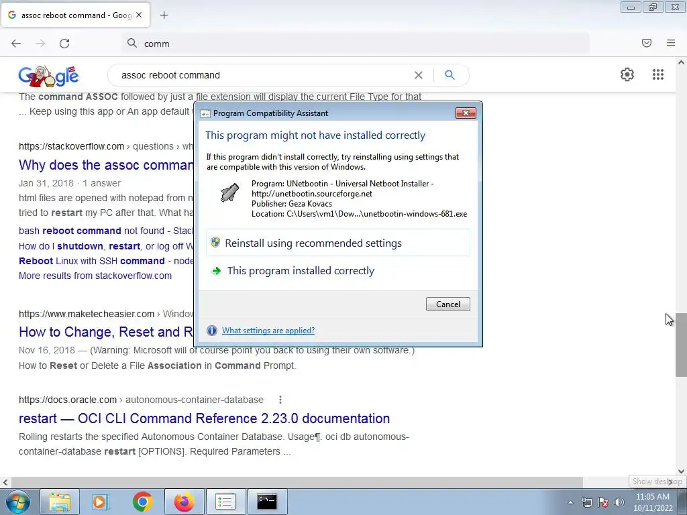This screenshot has width=687, height=515.
Task: Open 'How do I shutdown, restart' link
Action: [106, 246]
